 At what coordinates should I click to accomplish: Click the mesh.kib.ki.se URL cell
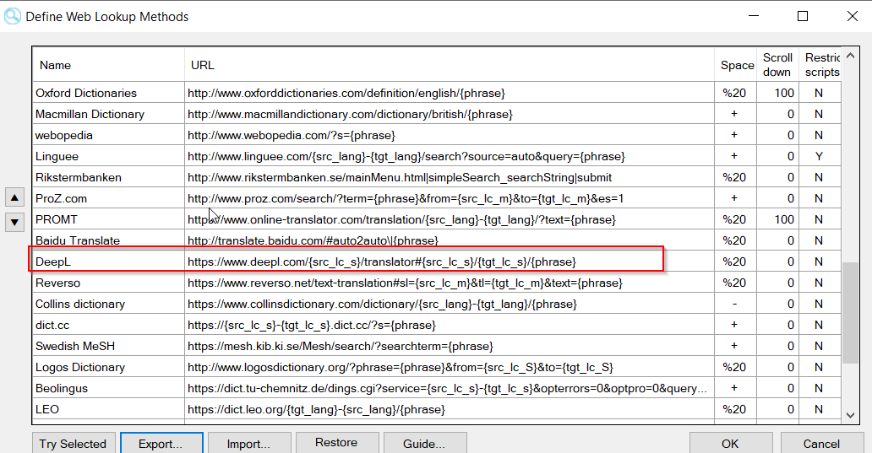pos(450,346)
